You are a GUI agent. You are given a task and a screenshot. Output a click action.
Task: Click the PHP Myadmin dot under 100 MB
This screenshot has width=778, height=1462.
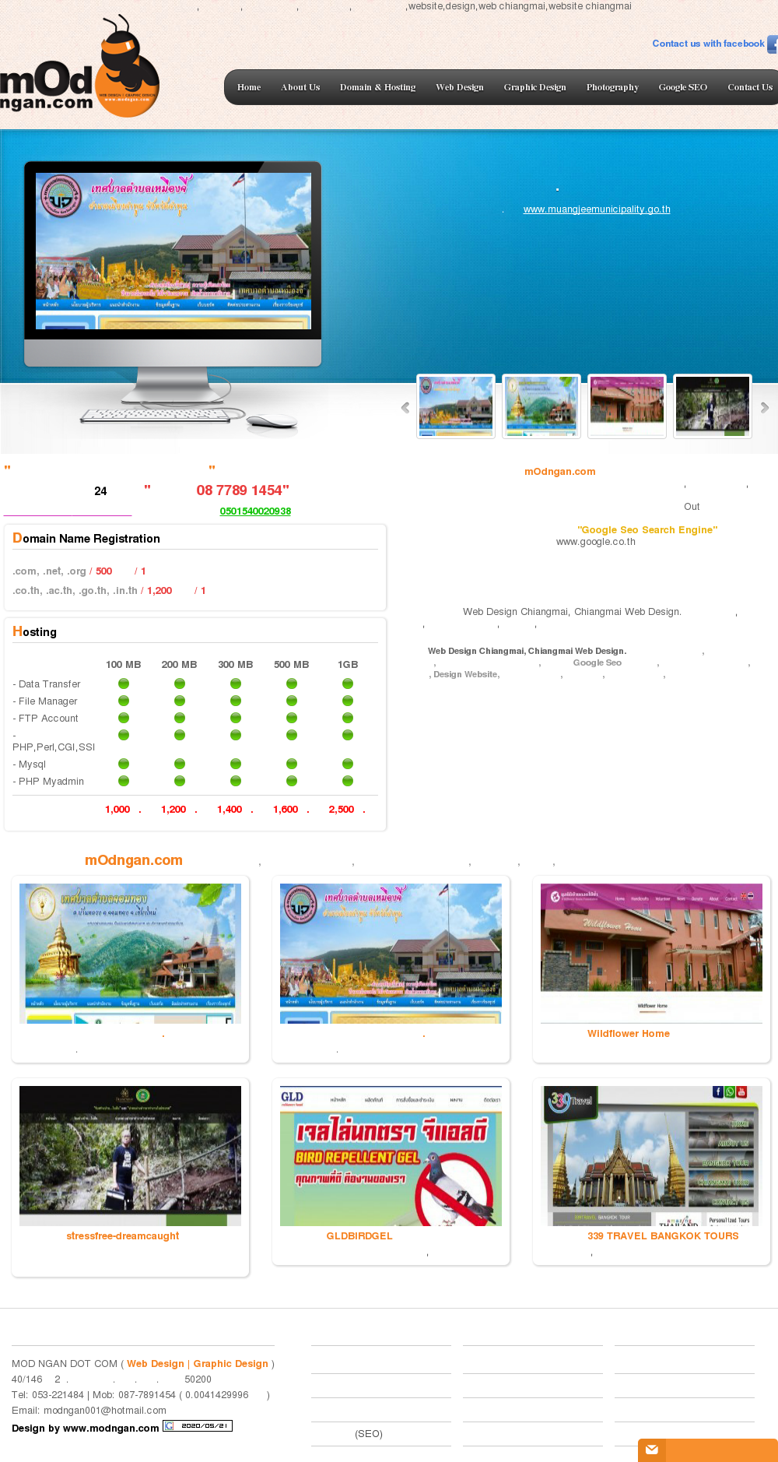[124, 781]
